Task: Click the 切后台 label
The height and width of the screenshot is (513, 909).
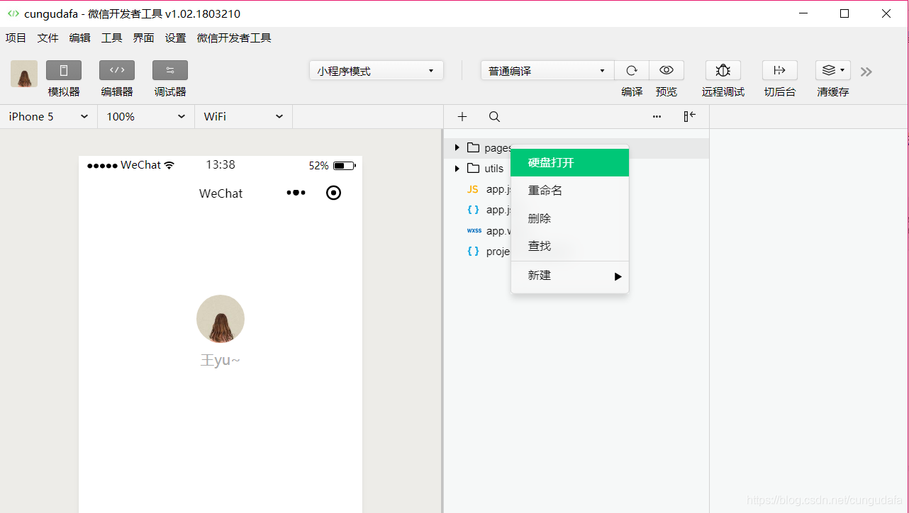Action: click(x=780, y=92)
